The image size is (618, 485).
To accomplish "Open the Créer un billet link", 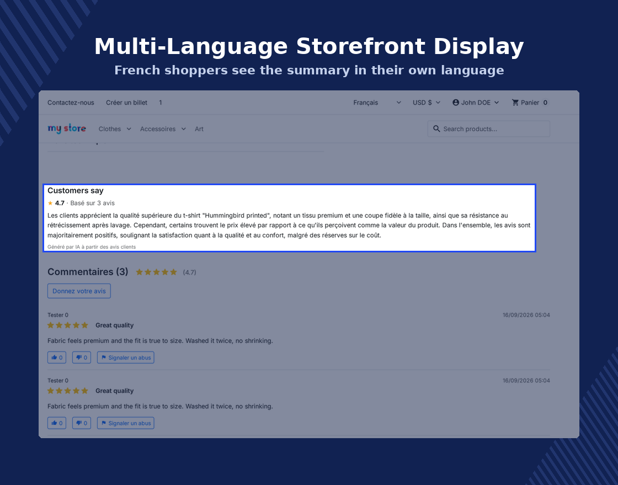I will point(126,103).
